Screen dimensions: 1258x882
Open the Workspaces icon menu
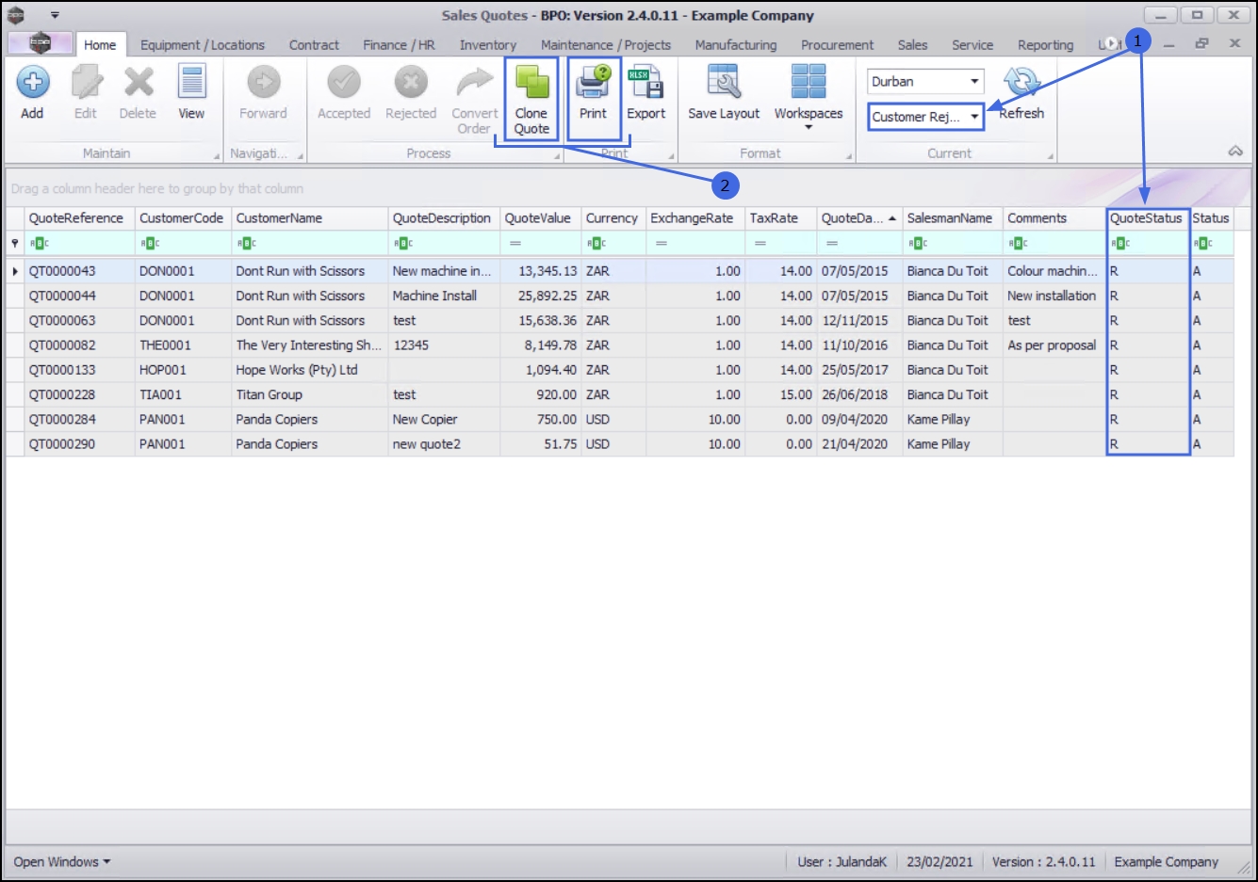tap(809, 83)
